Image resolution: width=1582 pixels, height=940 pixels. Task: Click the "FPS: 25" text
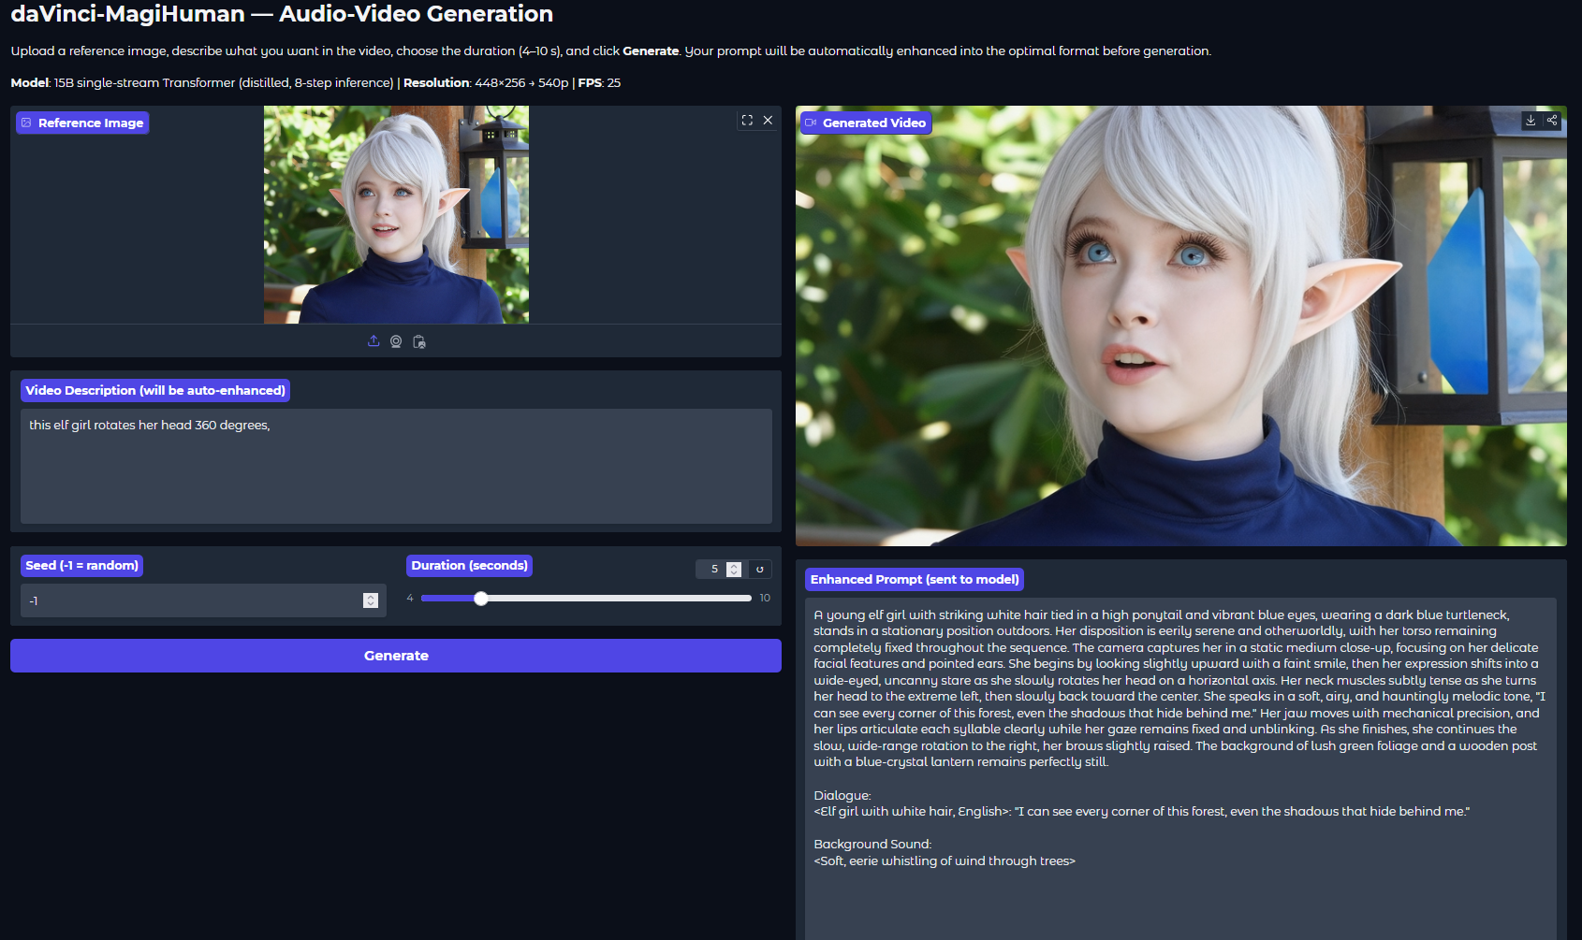(599, 82)
